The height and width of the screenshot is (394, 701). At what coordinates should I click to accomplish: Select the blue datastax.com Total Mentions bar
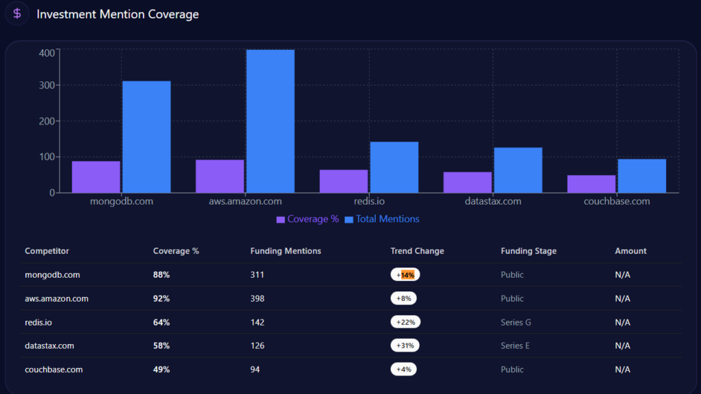coord(518,170)
